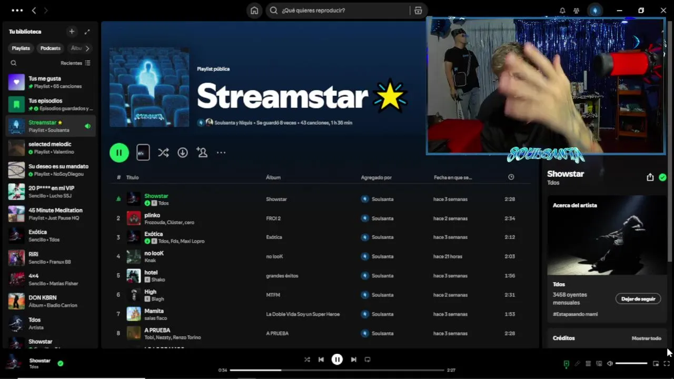Search in library with magnifier icon
The height and width of the screenshot is (379, 674).
click(x=14, y=63)
